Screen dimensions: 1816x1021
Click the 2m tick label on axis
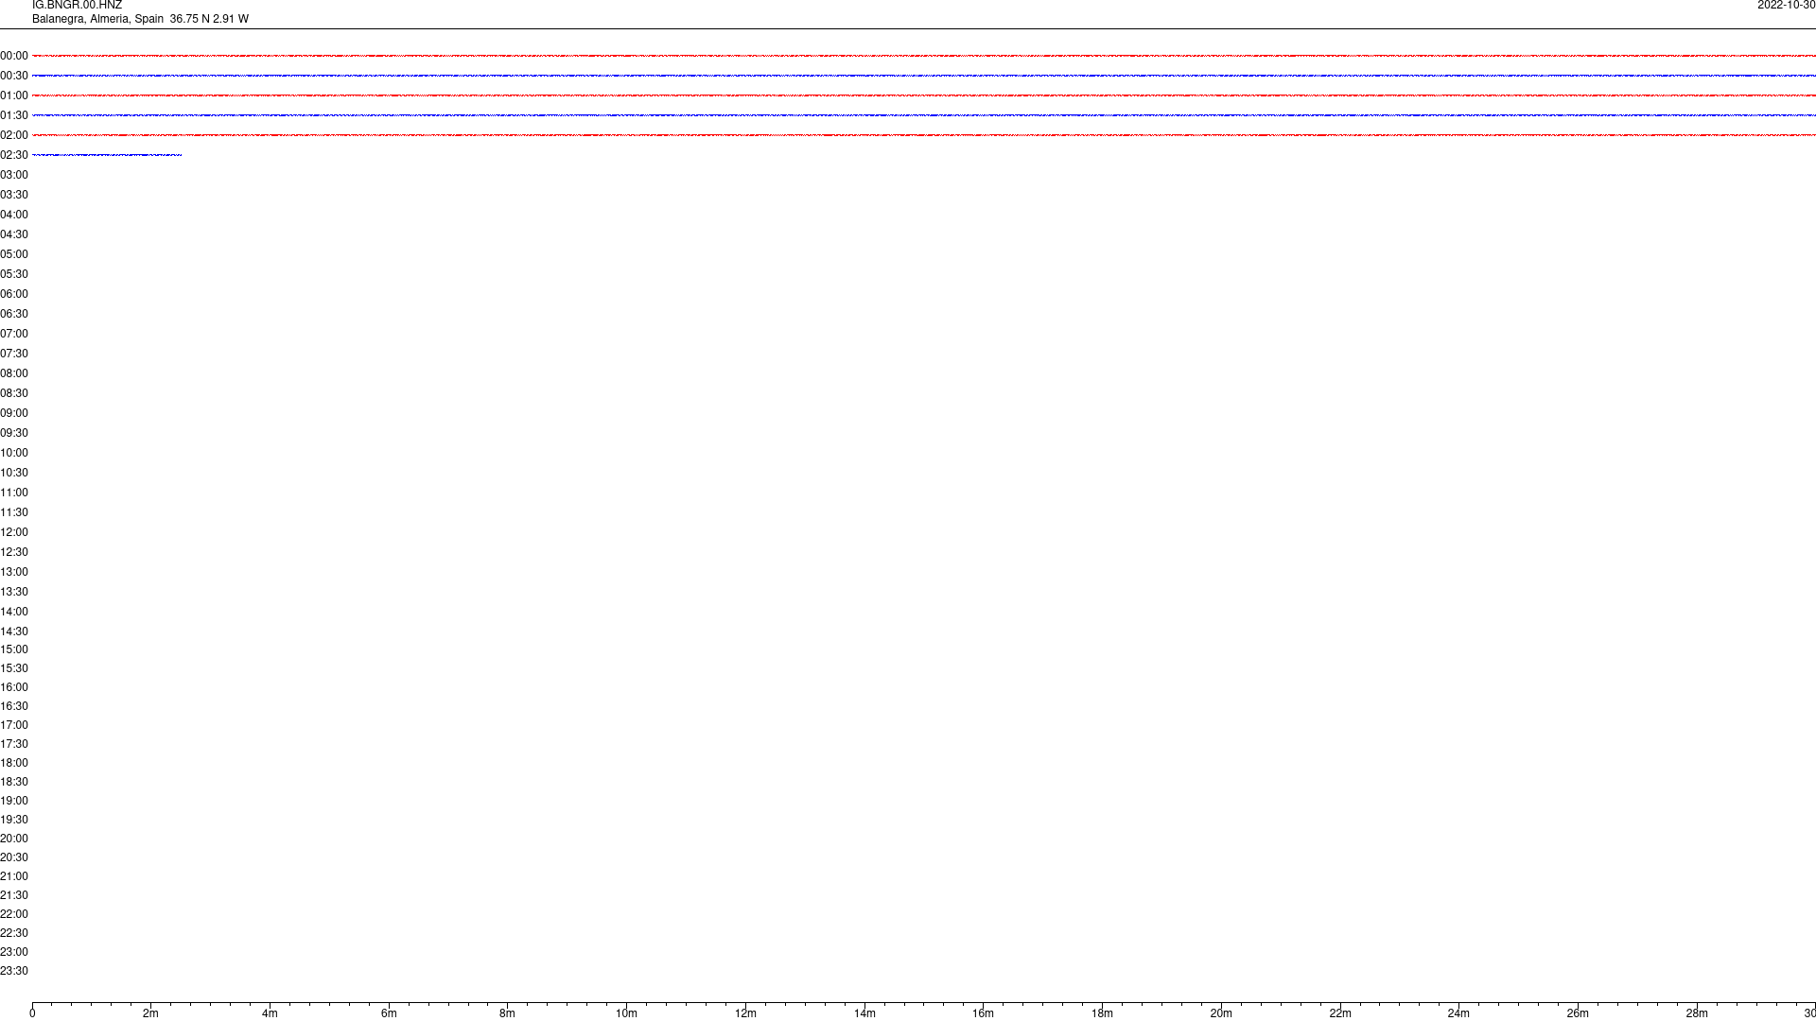pos(151,1013)
